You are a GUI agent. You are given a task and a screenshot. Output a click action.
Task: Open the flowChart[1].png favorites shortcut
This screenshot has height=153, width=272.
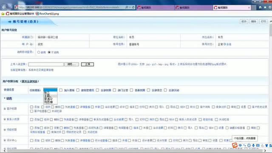47,14
